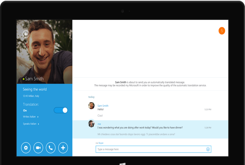Expand the Writes Italian language option

coord(31,117)
